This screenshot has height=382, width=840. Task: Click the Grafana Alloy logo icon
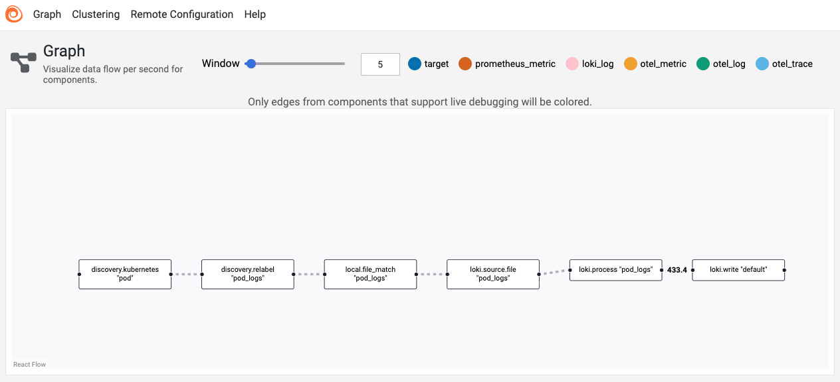(x=15, y=14)
